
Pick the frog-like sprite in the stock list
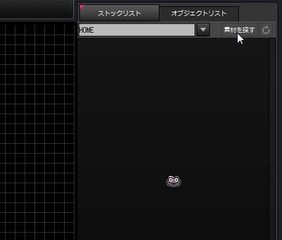pyautogui.click(x=174, y=181)
